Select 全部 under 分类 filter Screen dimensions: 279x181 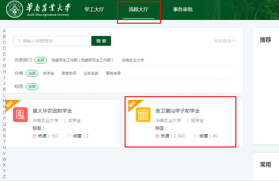tap(32, 73)
